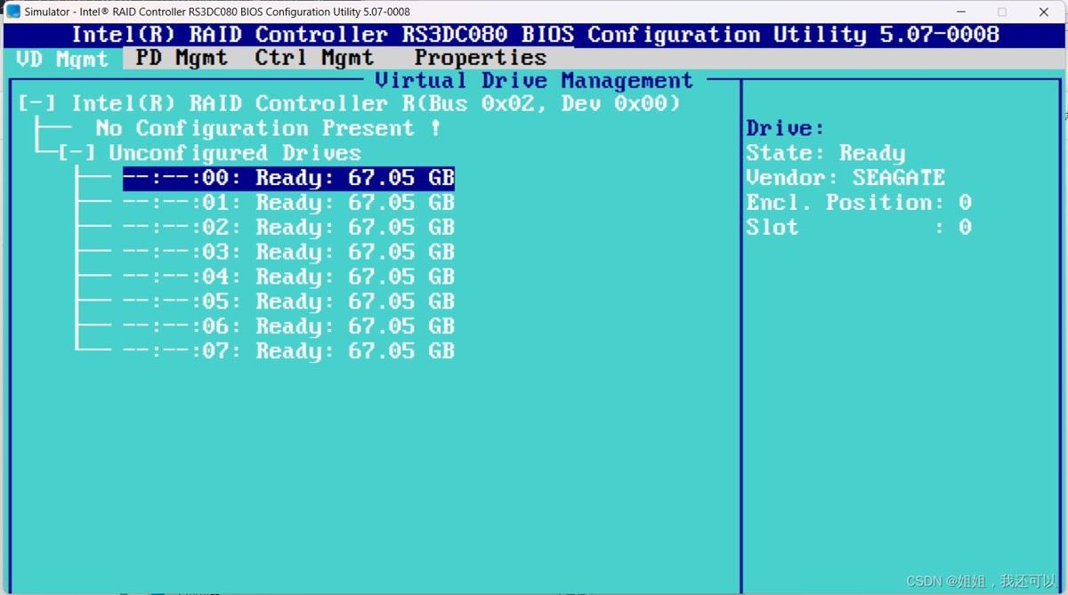Select drive --:--:06 Ready 67.05 GB
This screenshot has width=1068, height=595.
pos(288,326)
